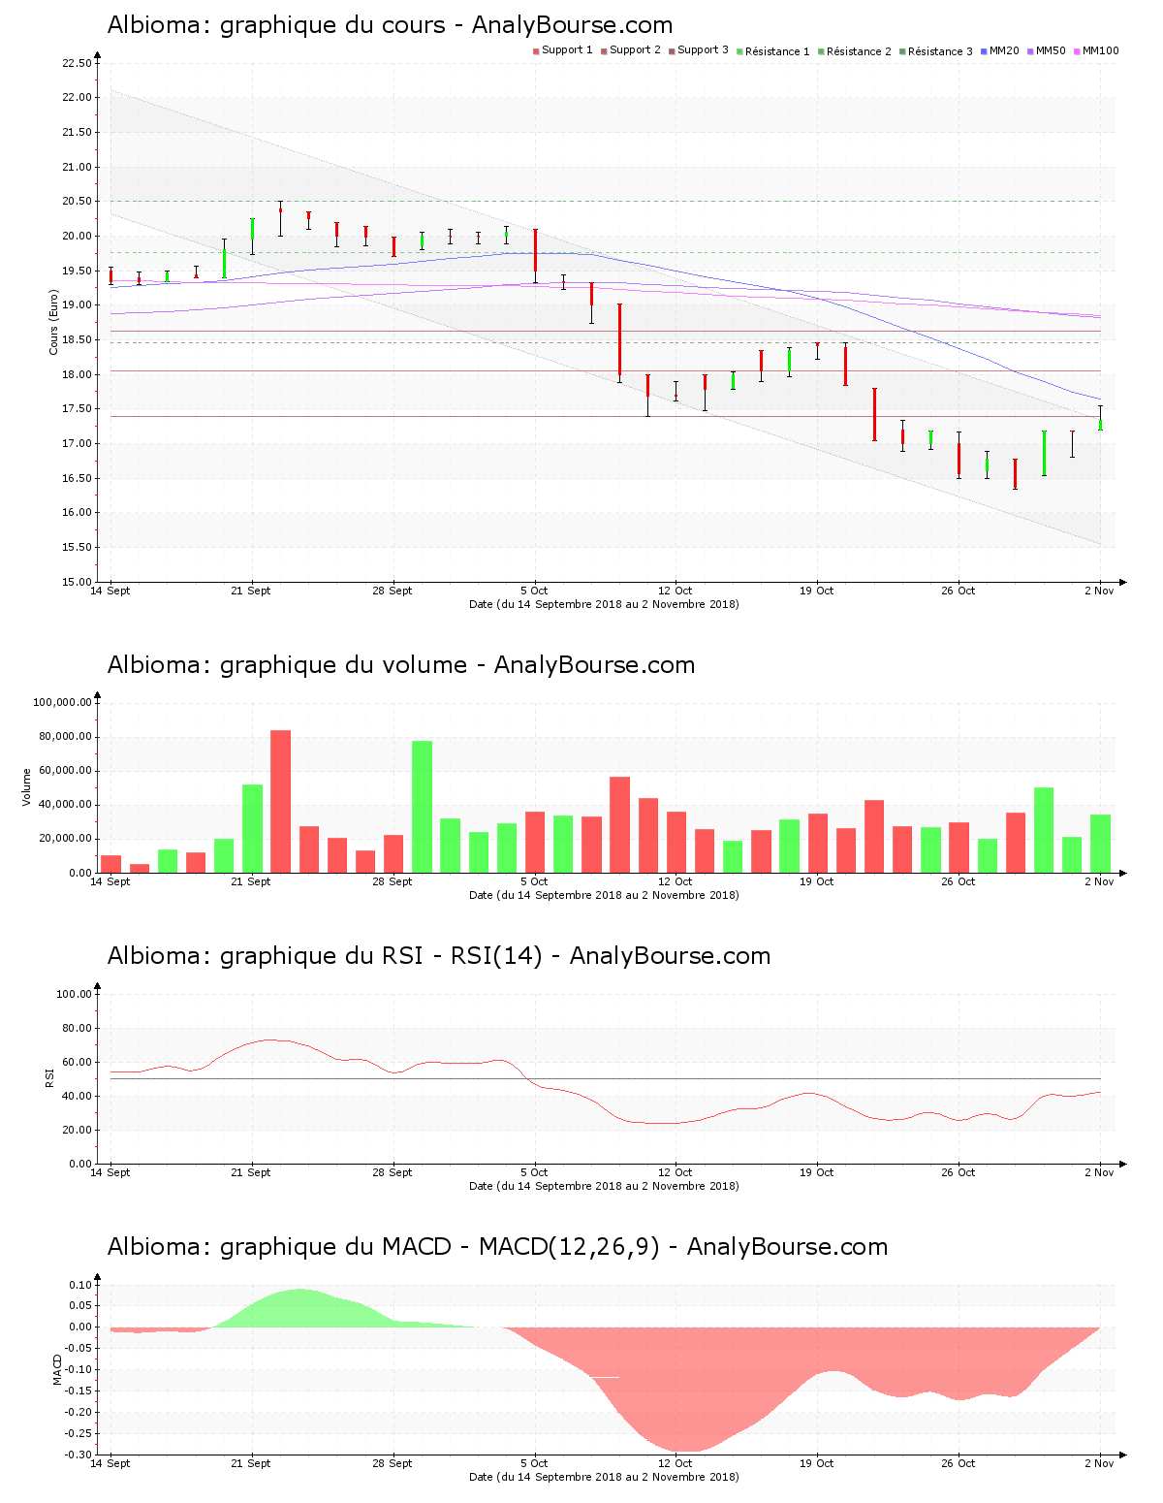
Task: Select the MM100 legend label
Action: [x=1100, y=50]
